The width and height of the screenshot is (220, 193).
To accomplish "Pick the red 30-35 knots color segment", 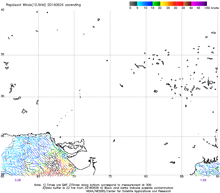I will point(180,4).
